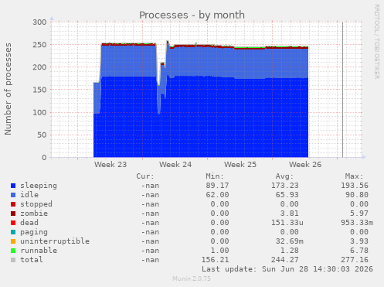Click the 50 y-axis value
This screenshot has width=384, height=287.
pyautogui.click(x=42, y=135)
